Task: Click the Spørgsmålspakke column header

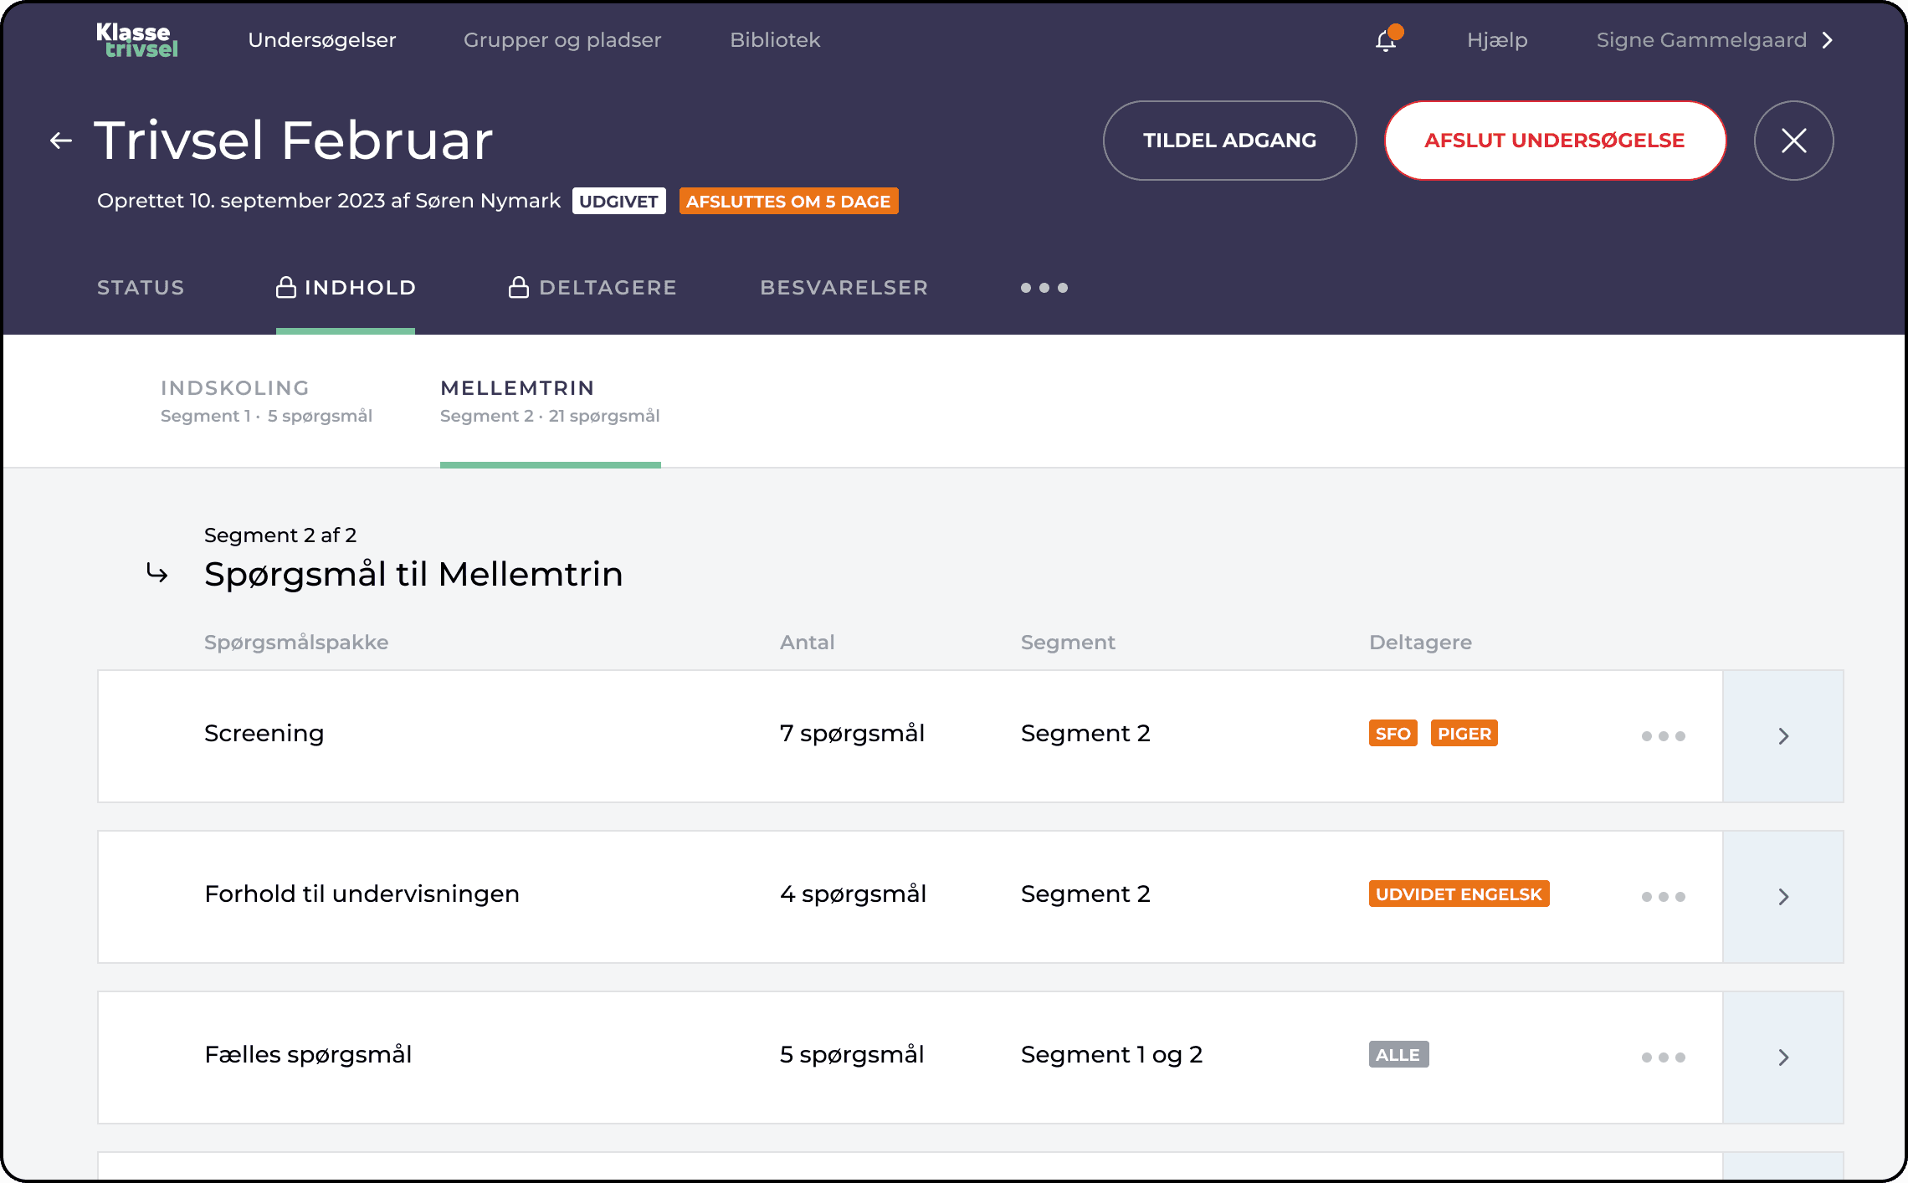Action: 296,643
